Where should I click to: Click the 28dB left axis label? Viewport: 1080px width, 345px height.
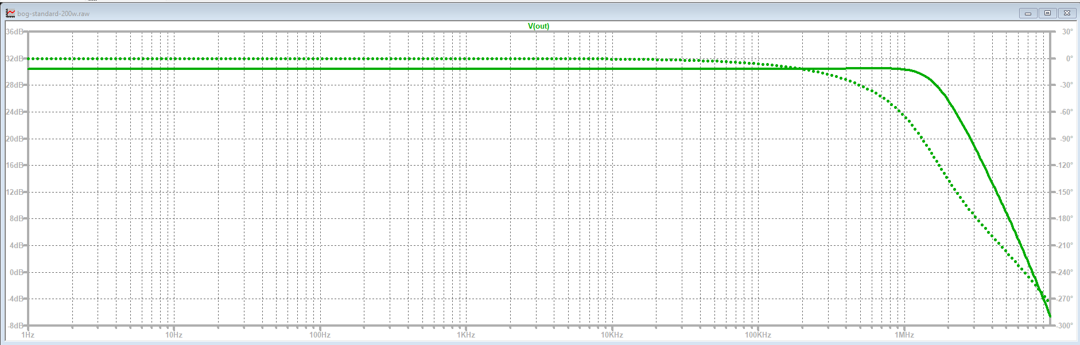click(14, 85)
